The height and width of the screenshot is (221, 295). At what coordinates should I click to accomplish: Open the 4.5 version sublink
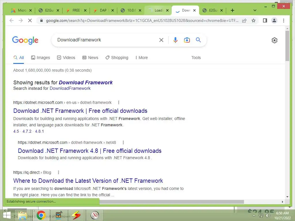pos(16,131)
